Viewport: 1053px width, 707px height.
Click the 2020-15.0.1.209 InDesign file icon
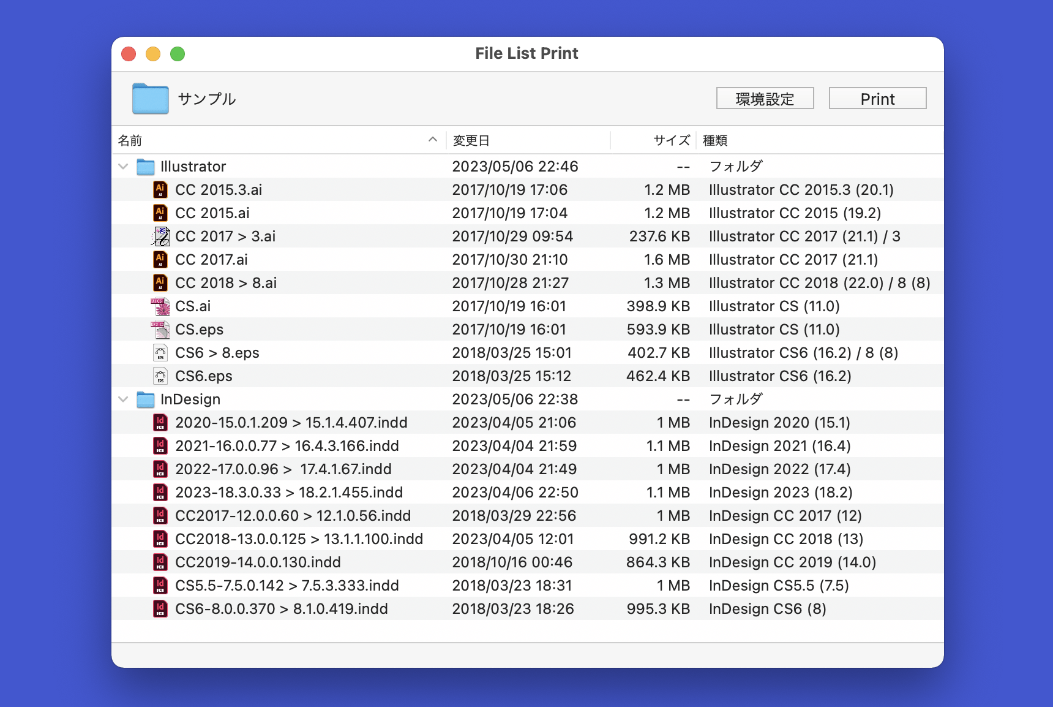(x=160, y=422)
